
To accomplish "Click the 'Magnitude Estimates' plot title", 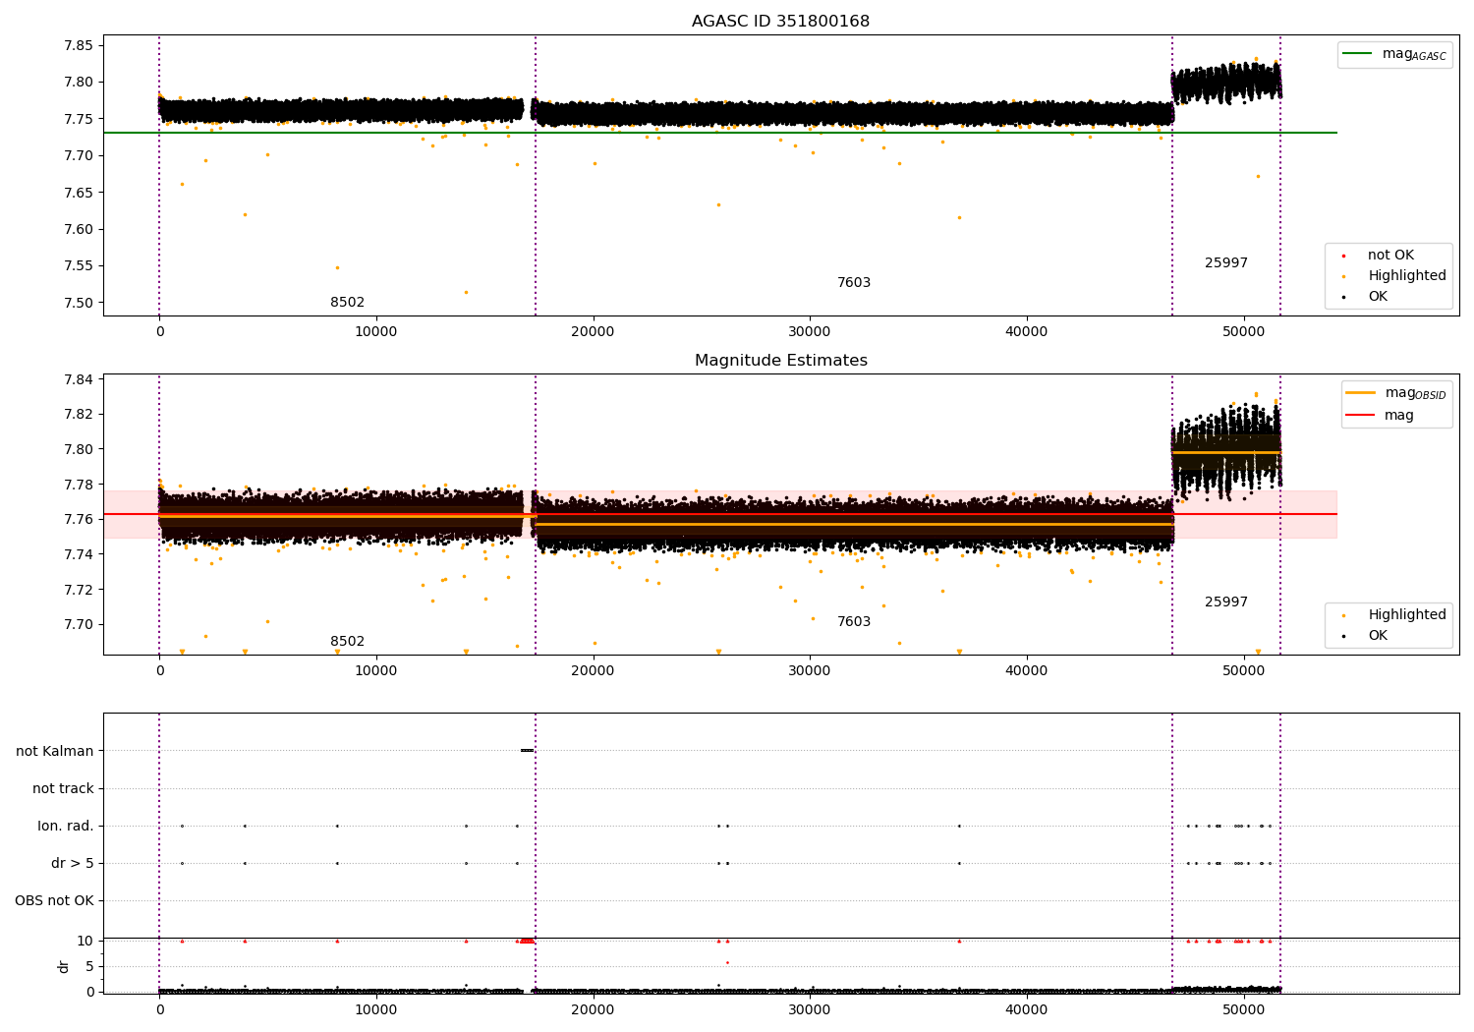I will tap(780, 361).
